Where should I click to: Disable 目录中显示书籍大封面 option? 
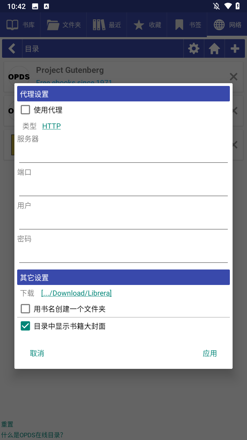pyautogui.click(x=25, y=326)
